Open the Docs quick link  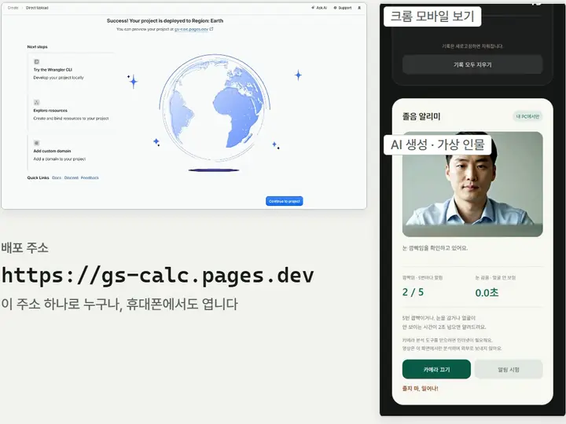pos(57,177)
